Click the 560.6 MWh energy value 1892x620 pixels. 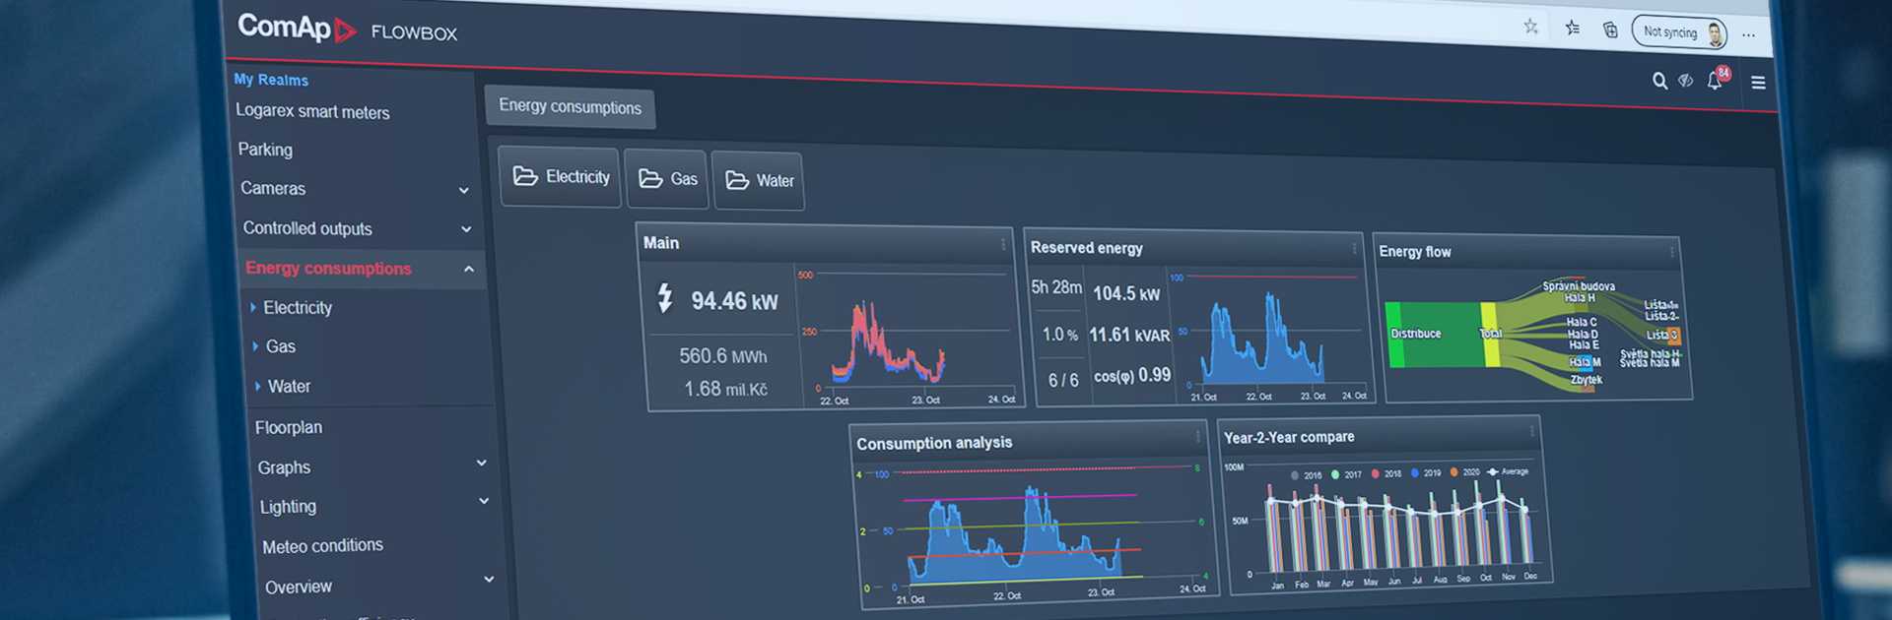coord(722,356)
